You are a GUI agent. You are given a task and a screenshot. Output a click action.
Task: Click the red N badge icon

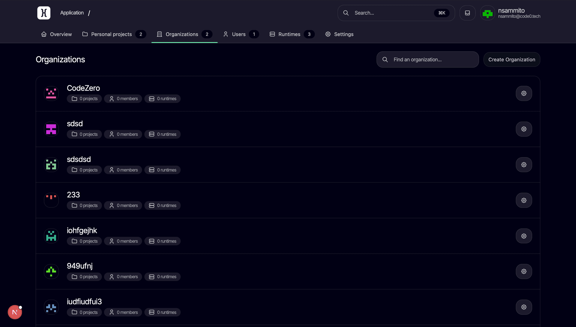tap(15, 312)
